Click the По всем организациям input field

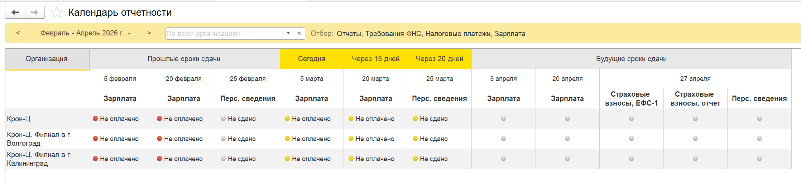pos(224,34)
